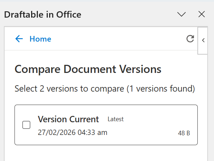Click the Compare Document Versions heading

88,69
